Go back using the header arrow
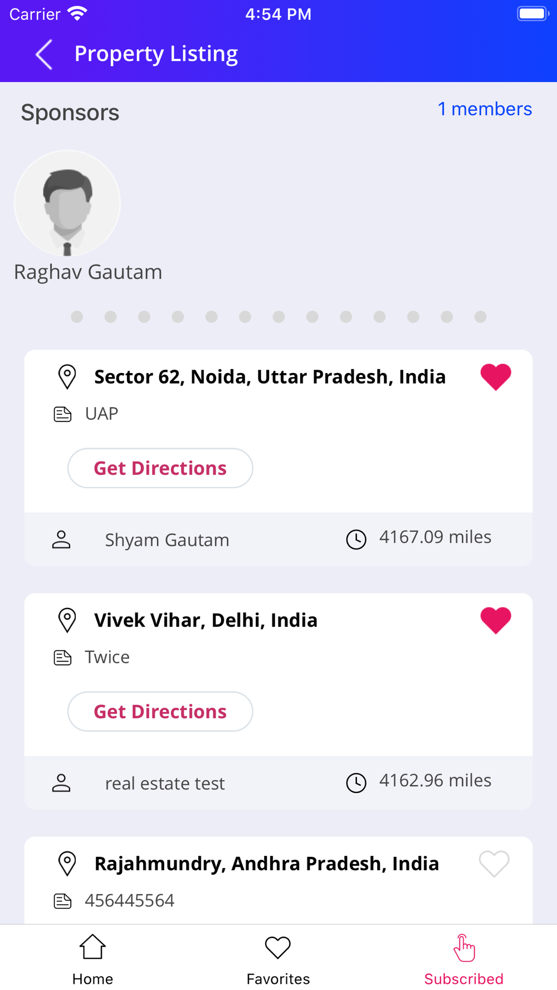557x990 pixels. point(44,54)
